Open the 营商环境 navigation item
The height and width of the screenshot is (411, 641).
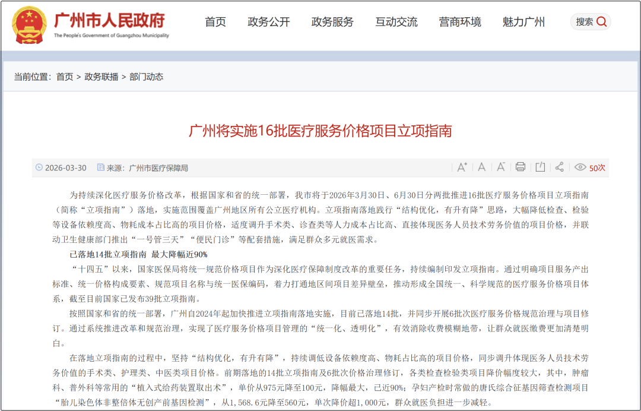460,22
